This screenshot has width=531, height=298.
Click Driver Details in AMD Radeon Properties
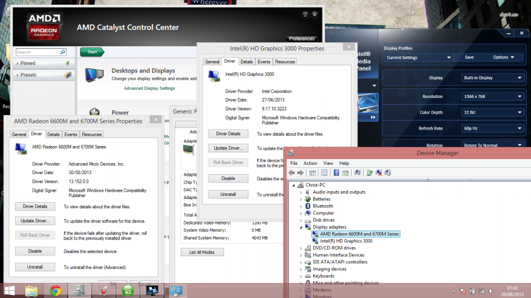(35, 207)
